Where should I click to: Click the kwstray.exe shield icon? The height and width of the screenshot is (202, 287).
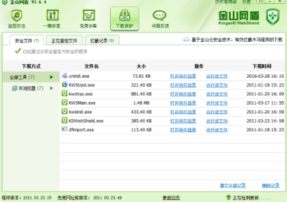pos(64,93)
